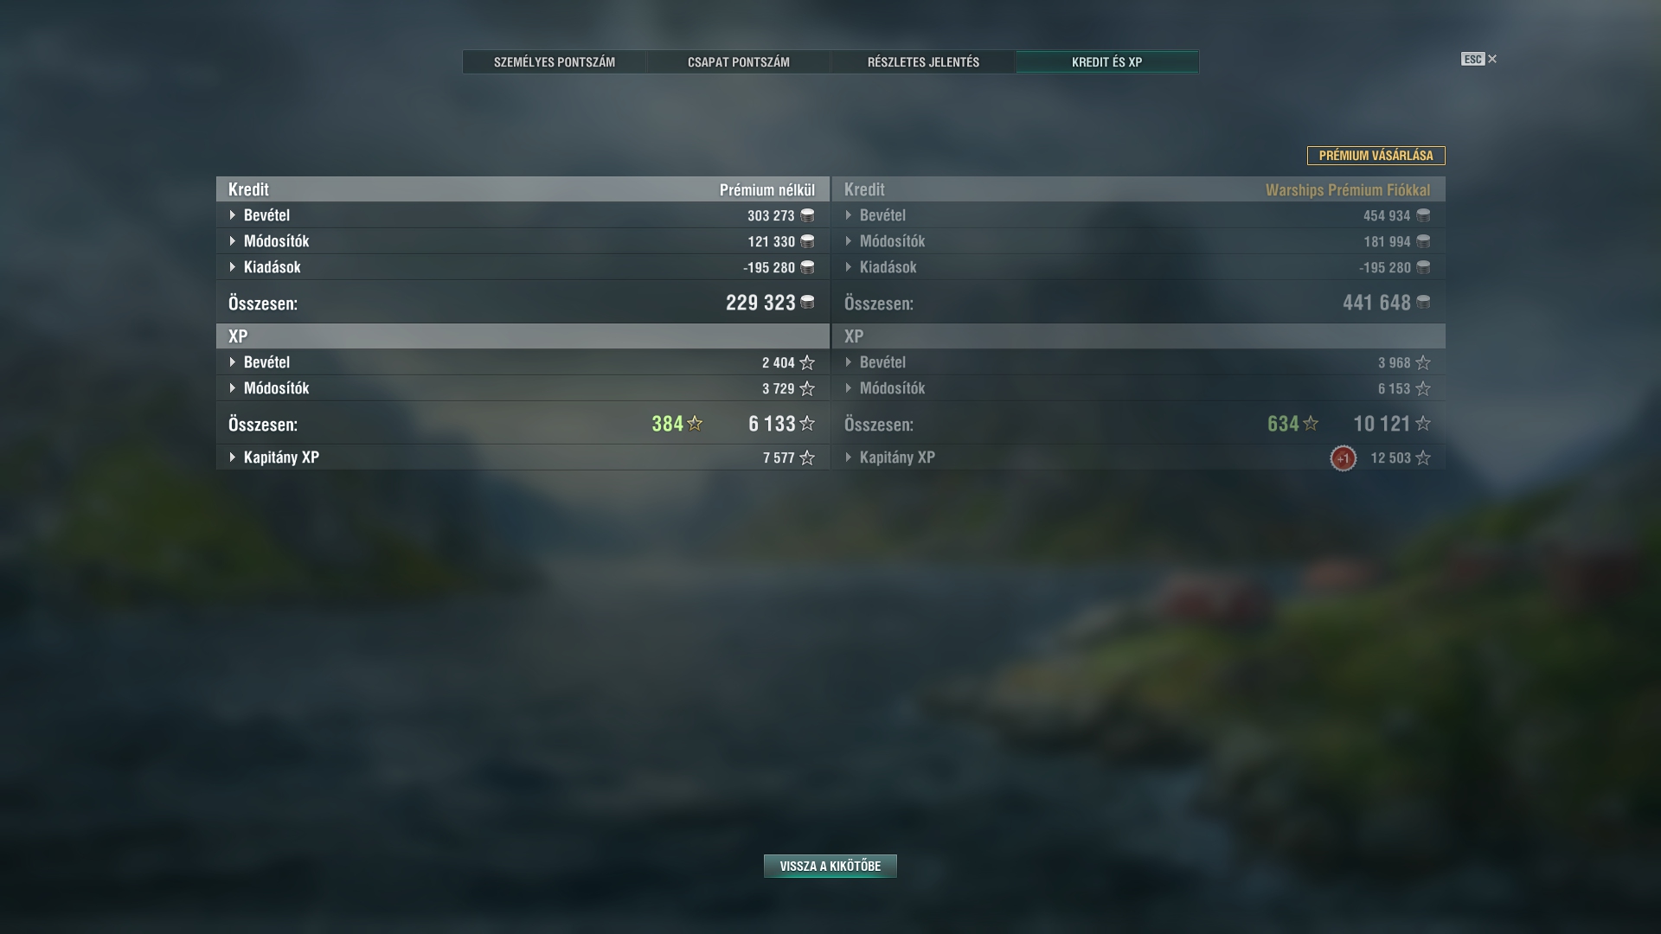Expand the Bevétel row under Kredit without premium
Viewport: 1661px width, 934px height.
523,215
